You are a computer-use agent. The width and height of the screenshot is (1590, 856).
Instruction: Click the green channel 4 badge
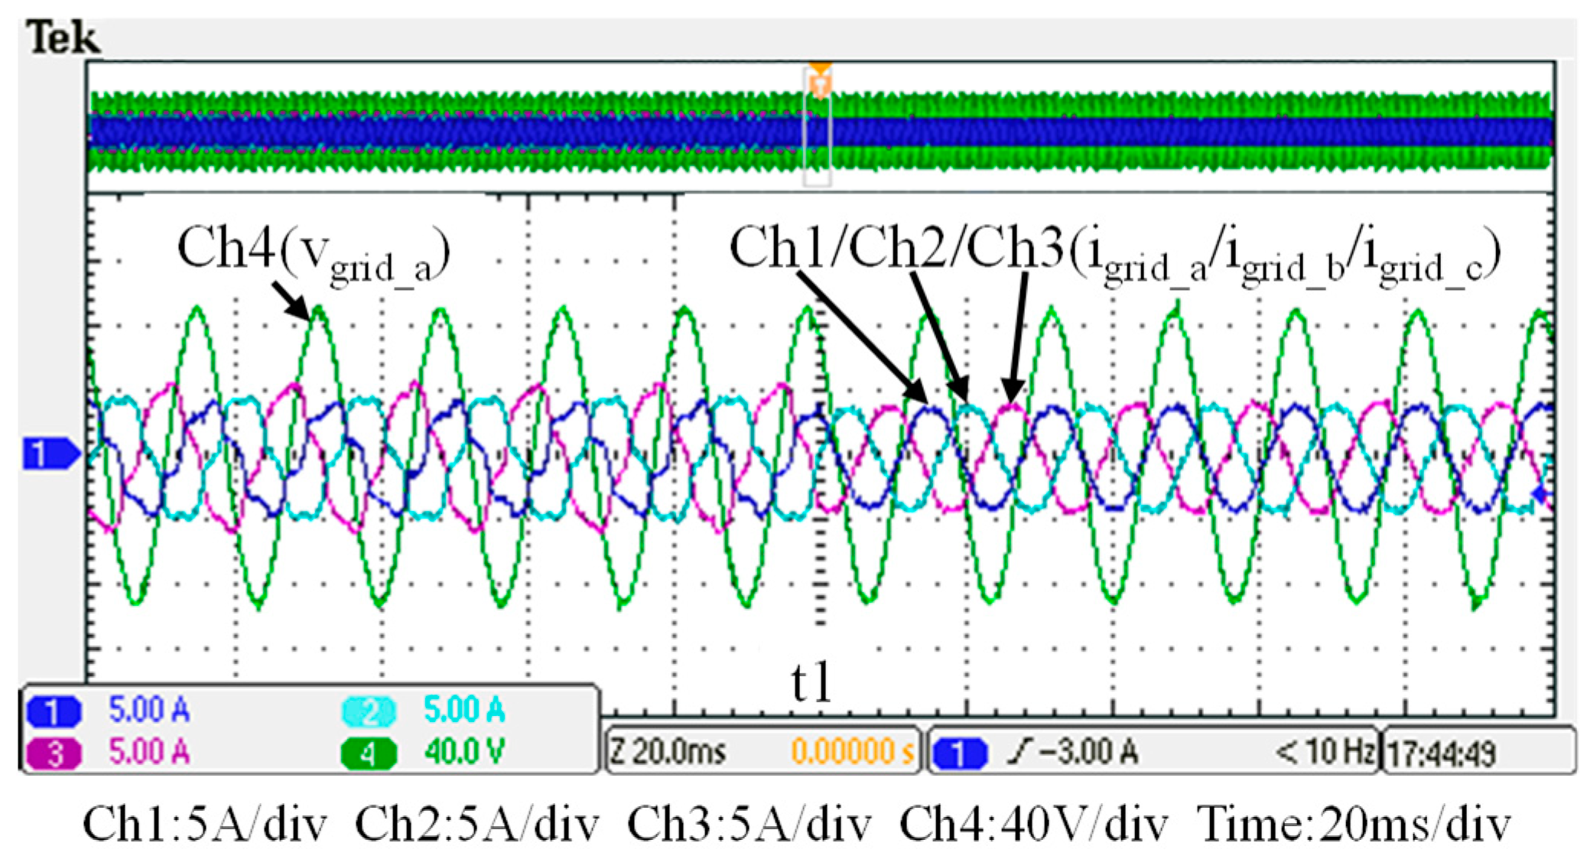click(x=369, y=753)
